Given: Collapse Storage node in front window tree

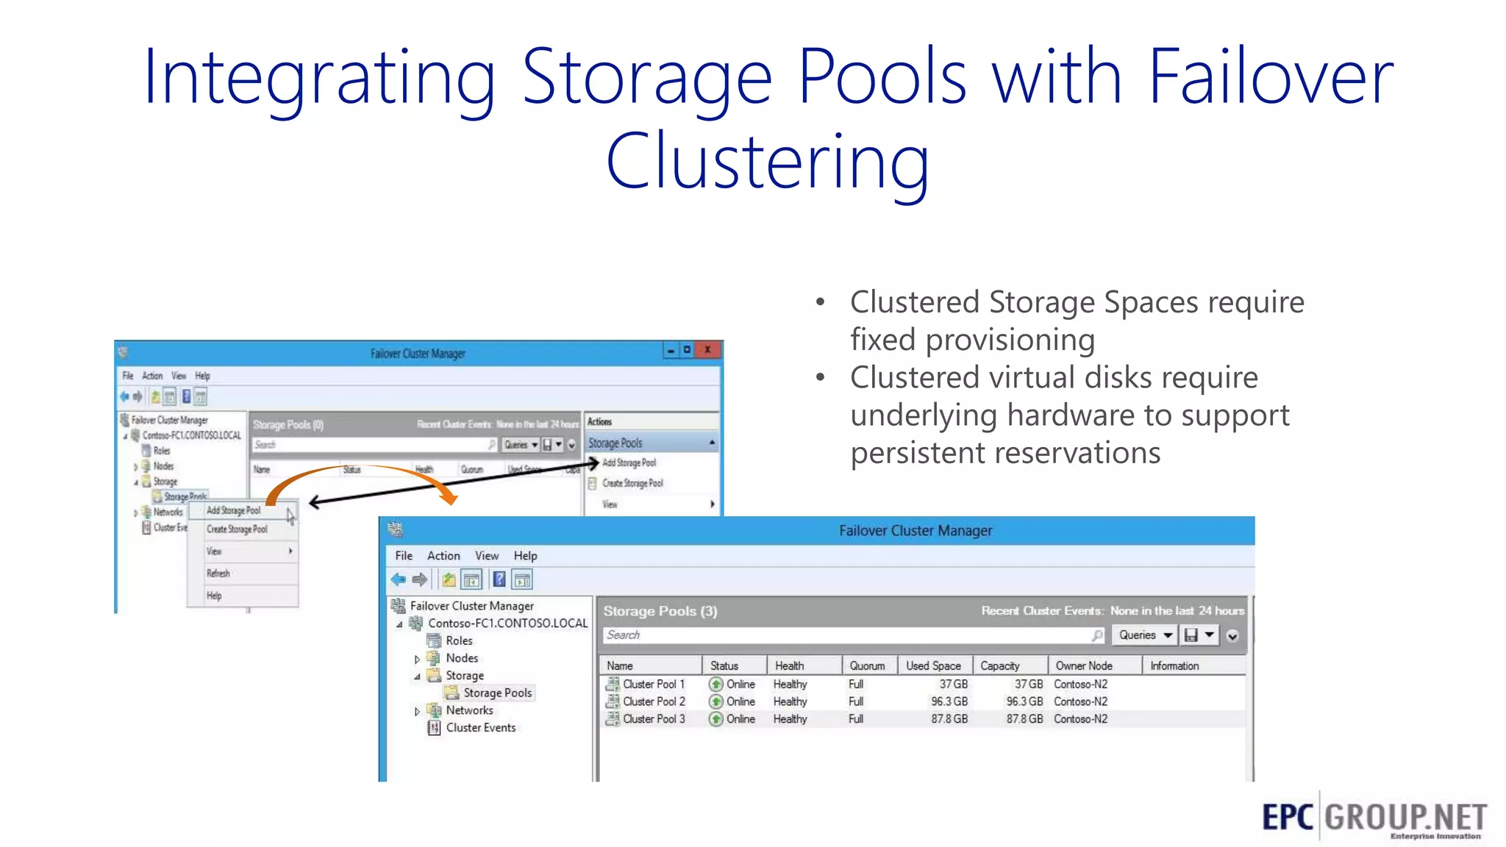Looking at the screenshot, I should pos(417,676).
